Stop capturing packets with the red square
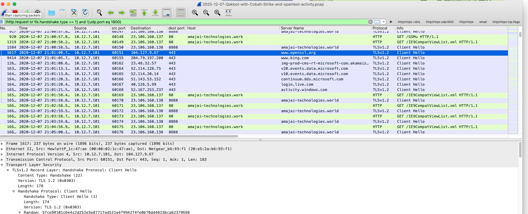528x214 pixels. pyautogui.click(x=15, y=11)
